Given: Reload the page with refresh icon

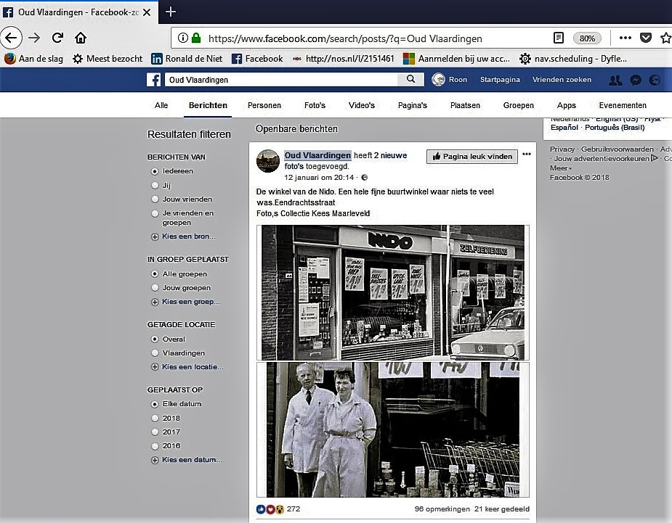Looking at the screenshot, I should (57, 38).
